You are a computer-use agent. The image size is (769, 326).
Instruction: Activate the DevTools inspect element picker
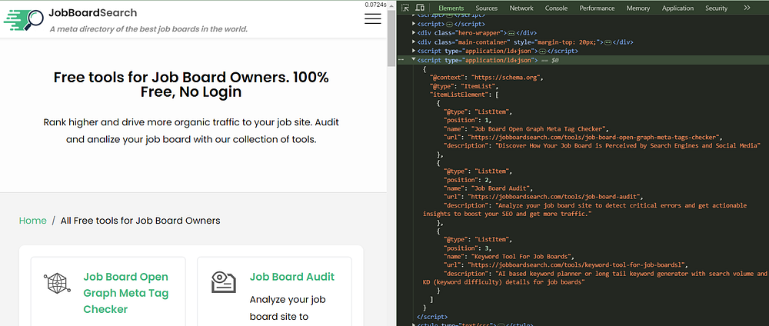405,8
